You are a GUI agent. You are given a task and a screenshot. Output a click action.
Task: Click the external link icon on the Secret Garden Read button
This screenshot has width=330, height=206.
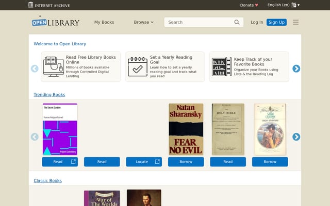pos(73,162)
